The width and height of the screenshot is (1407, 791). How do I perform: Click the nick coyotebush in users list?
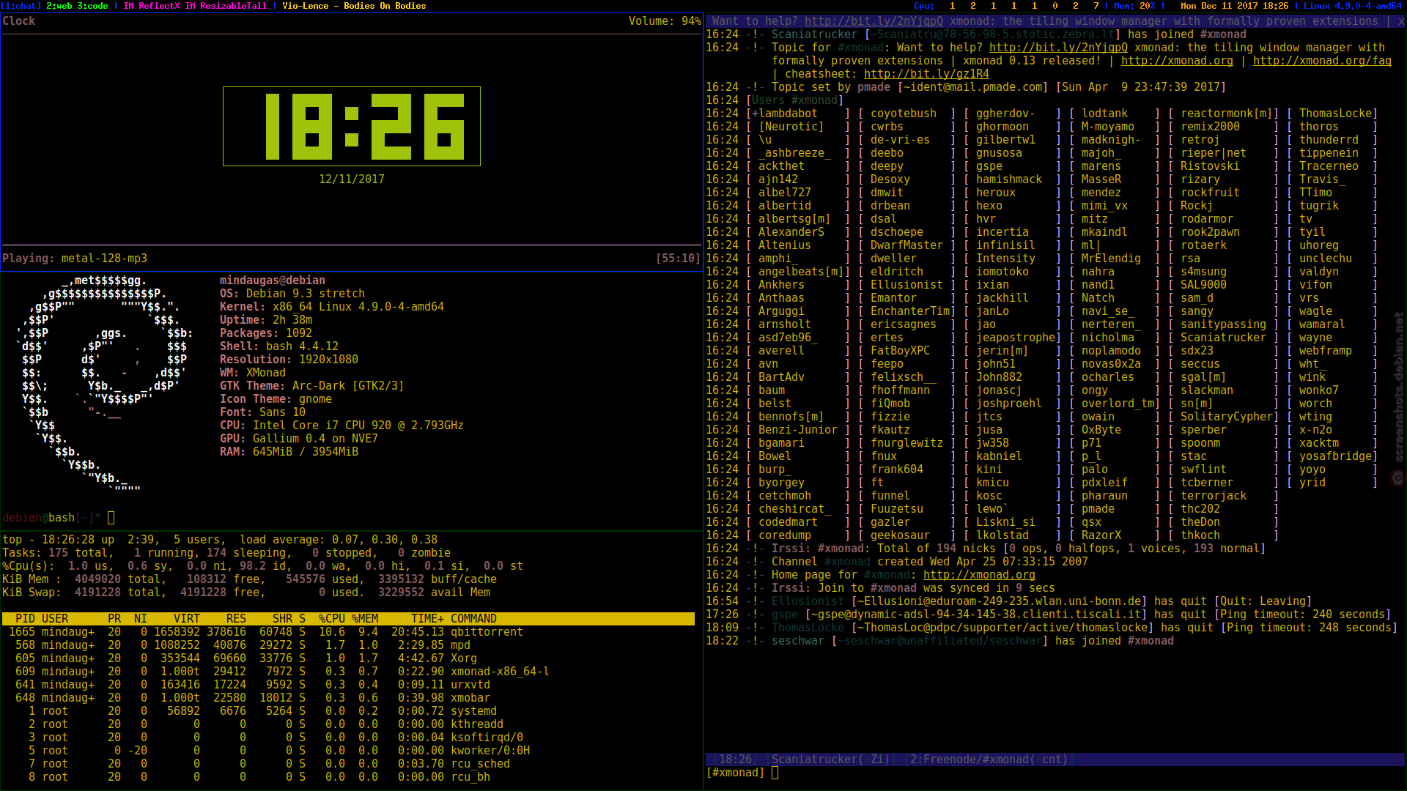904,114
